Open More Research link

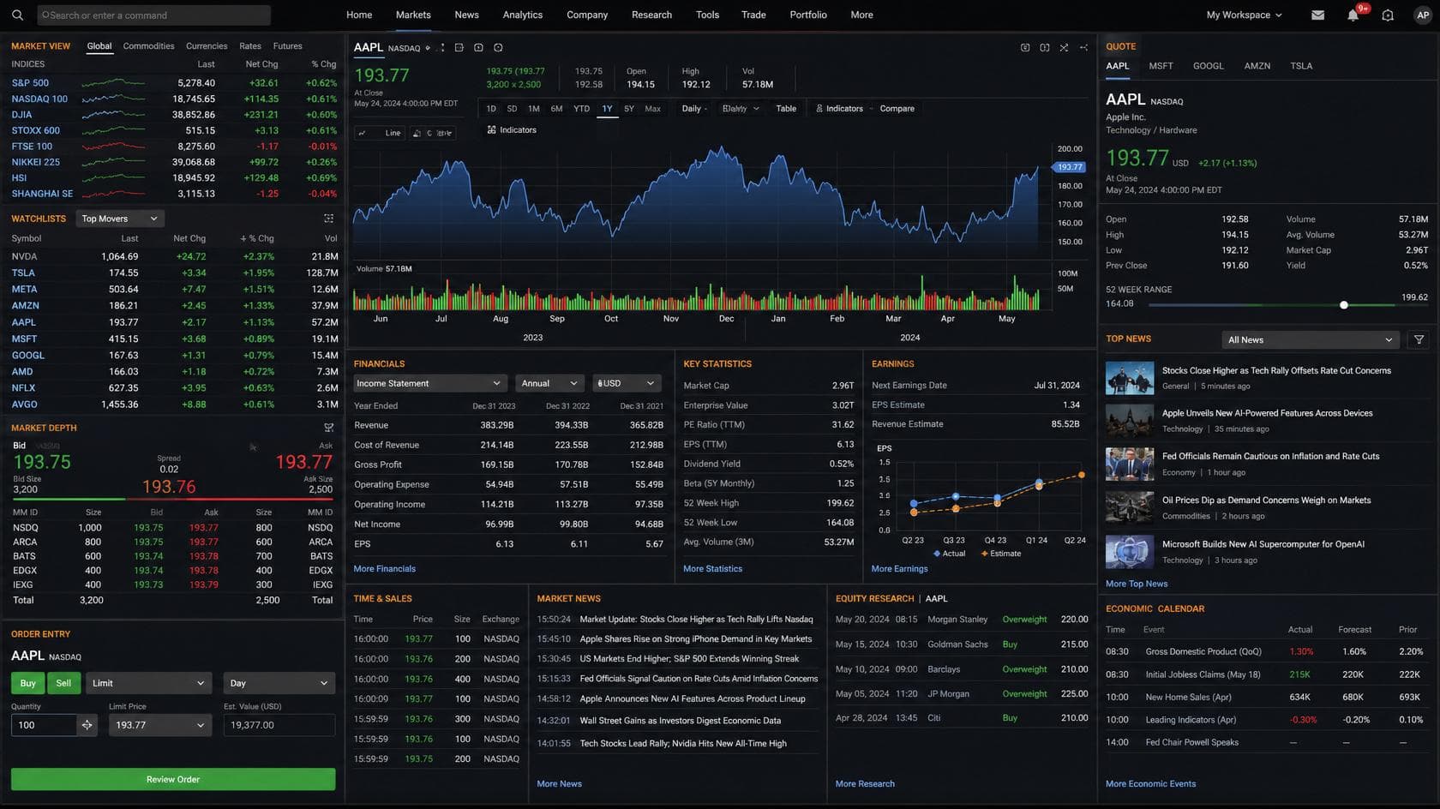865,784
